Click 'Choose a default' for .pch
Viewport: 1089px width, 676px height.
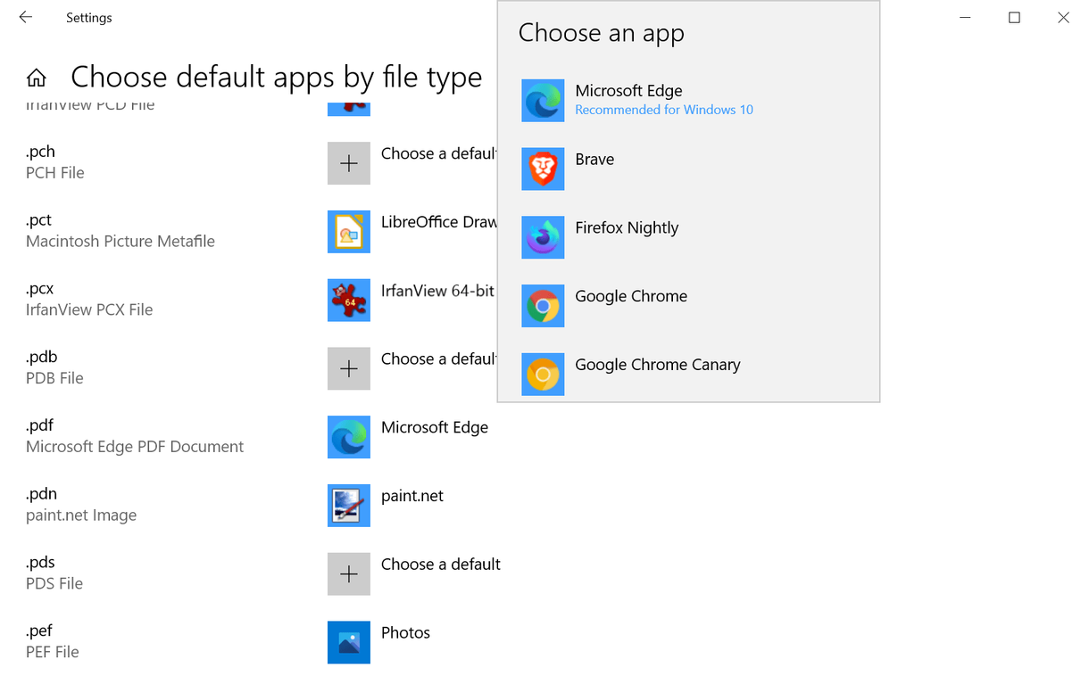(439, 153)
